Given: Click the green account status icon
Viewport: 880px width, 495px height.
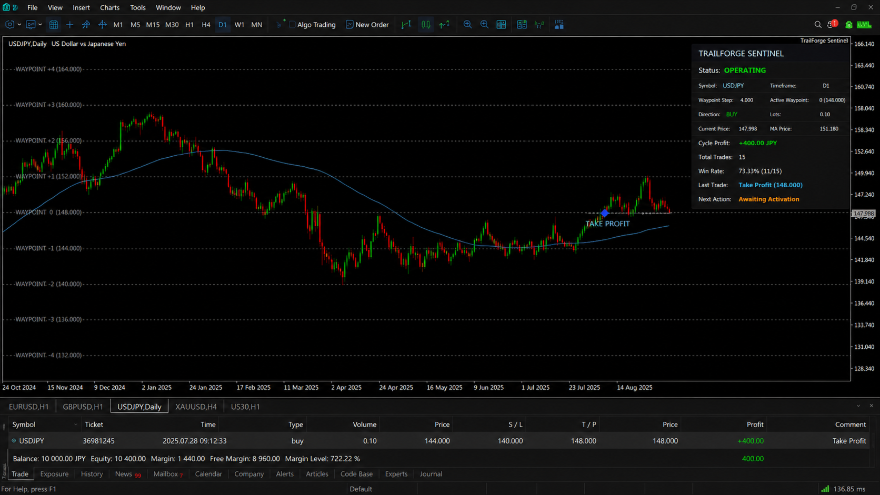Looking at the screenshot, I should [x=848, y=25].
